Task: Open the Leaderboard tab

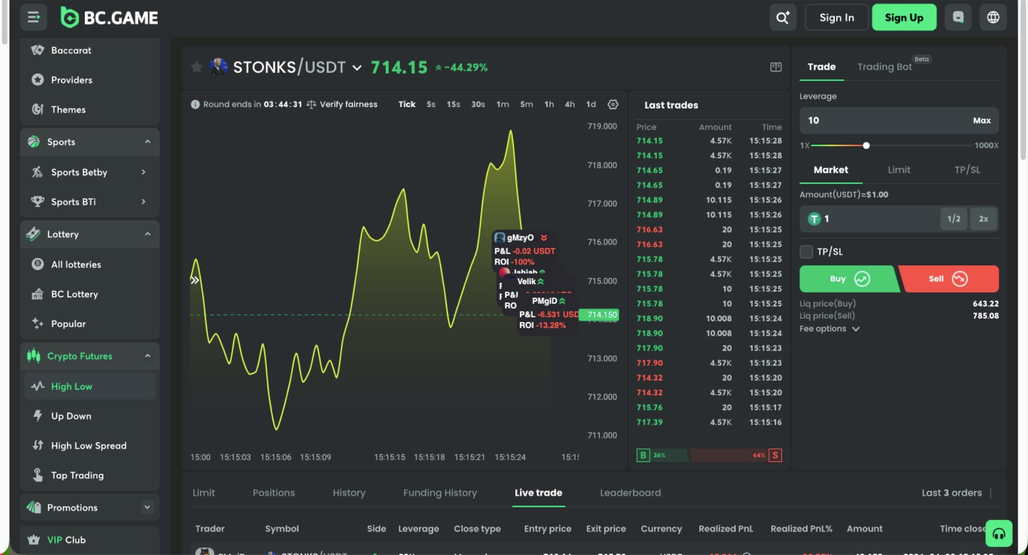Action: click(630, 492)
